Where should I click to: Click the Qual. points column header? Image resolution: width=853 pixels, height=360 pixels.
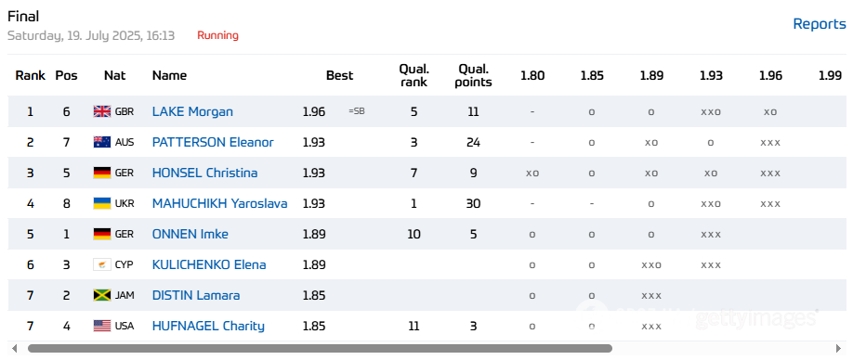[x=473, y=75]
